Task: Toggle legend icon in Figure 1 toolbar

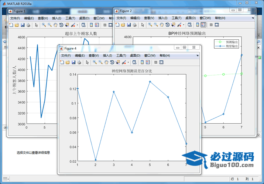Action: pos(97,25)
